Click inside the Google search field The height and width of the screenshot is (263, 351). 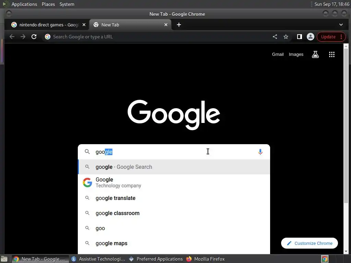(x=174, y=152)
